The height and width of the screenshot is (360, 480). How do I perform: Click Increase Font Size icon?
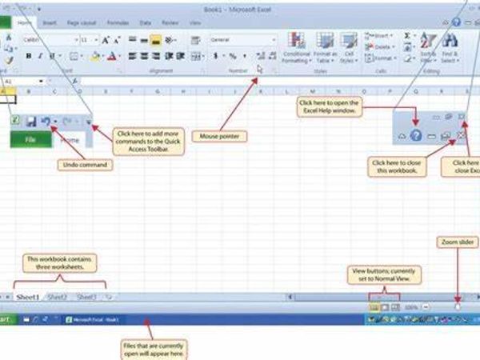(x=106, y=40)
